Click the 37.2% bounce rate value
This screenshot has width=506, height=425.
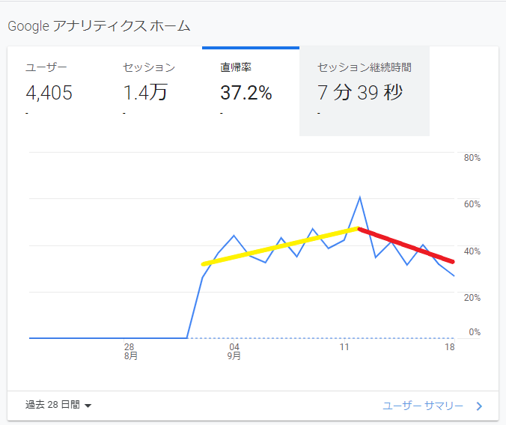click(x=246, y=94)
